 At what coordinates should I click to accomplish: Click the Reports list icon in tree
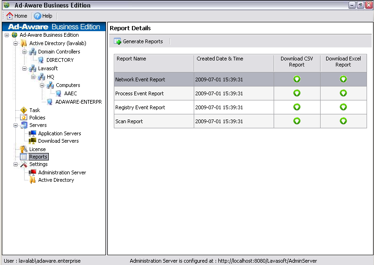24,157
